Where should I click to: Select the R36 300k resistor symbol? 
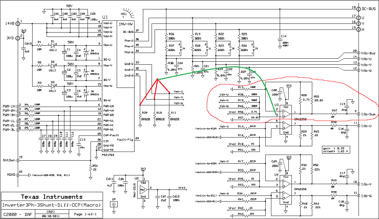[x=166, y=37]
